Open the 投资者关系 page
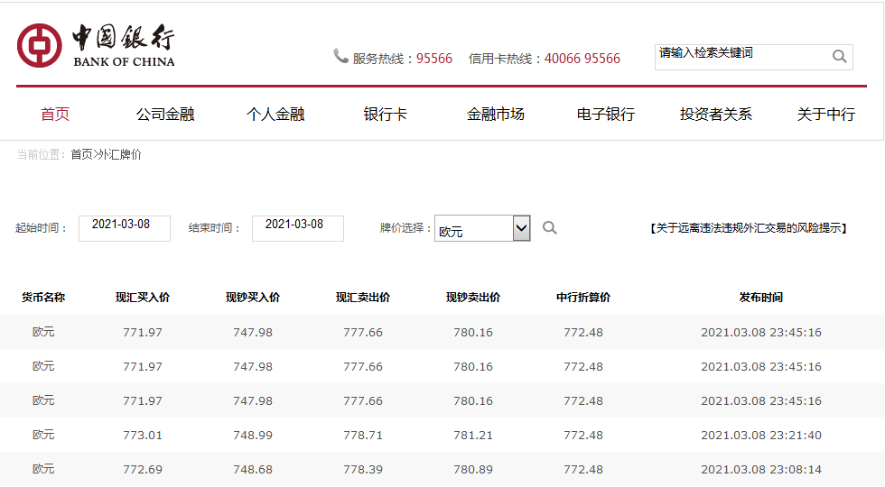 pyautogui.click(x=716, y=115)
